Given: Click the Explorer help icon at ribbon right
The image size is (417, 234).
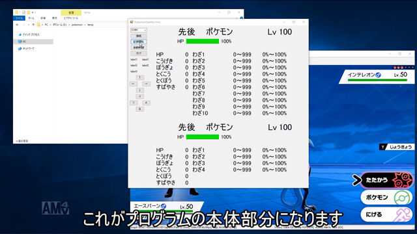Looking at the screenshot, I should coord(242,18).
